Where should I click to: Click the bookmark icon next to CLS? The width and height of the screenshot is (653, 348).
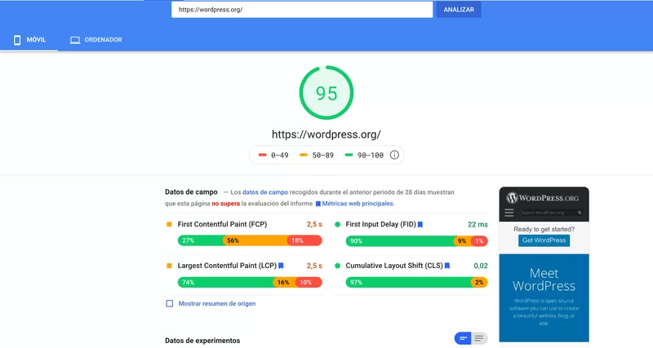[x=447, y=266]
